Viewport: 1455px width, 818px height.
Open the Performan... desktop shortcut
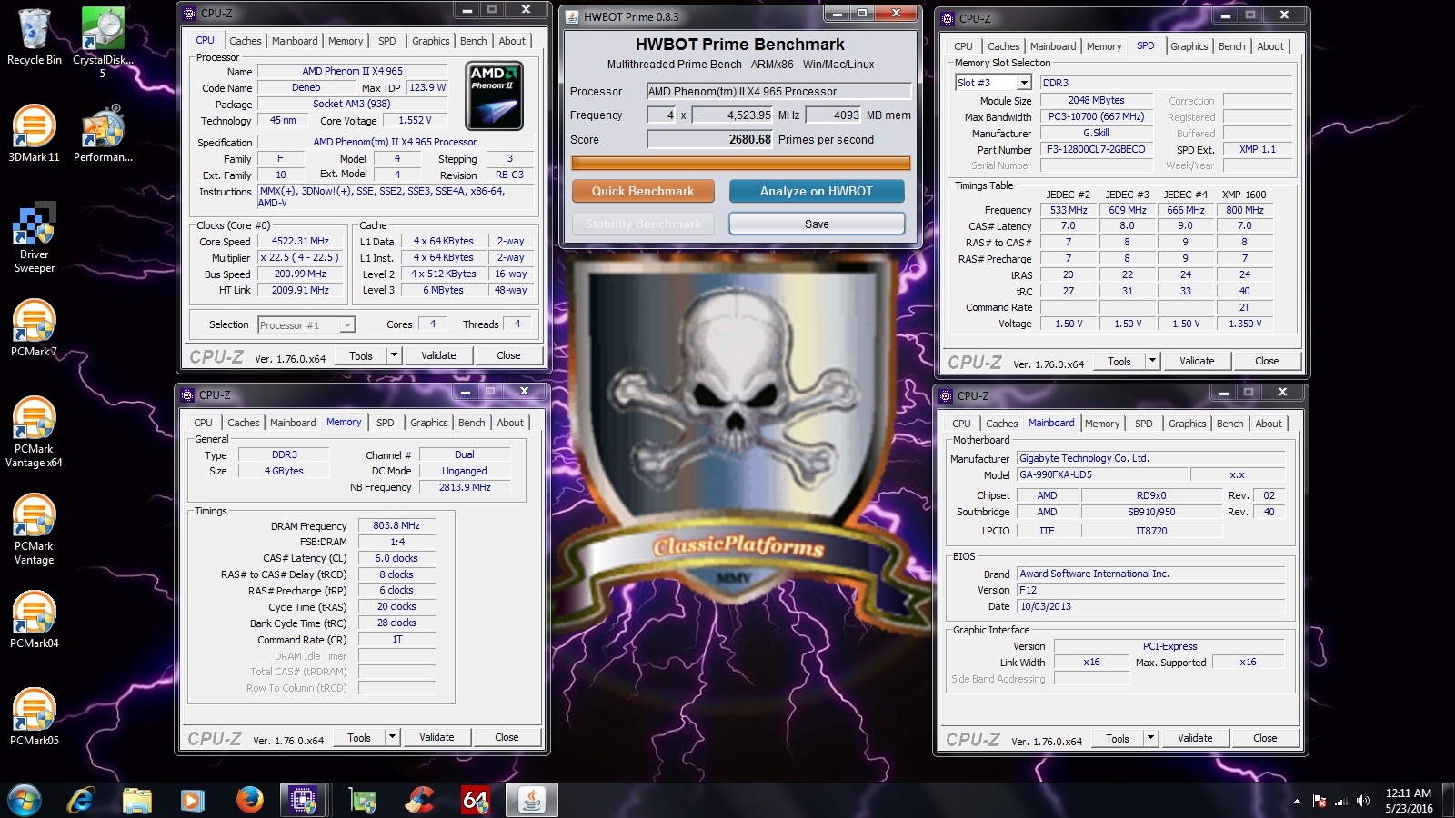[103, 134]
